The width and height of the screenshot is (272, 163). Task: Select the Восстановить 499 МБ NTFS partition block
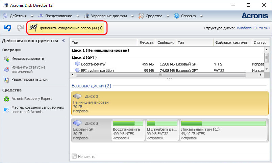128,131
